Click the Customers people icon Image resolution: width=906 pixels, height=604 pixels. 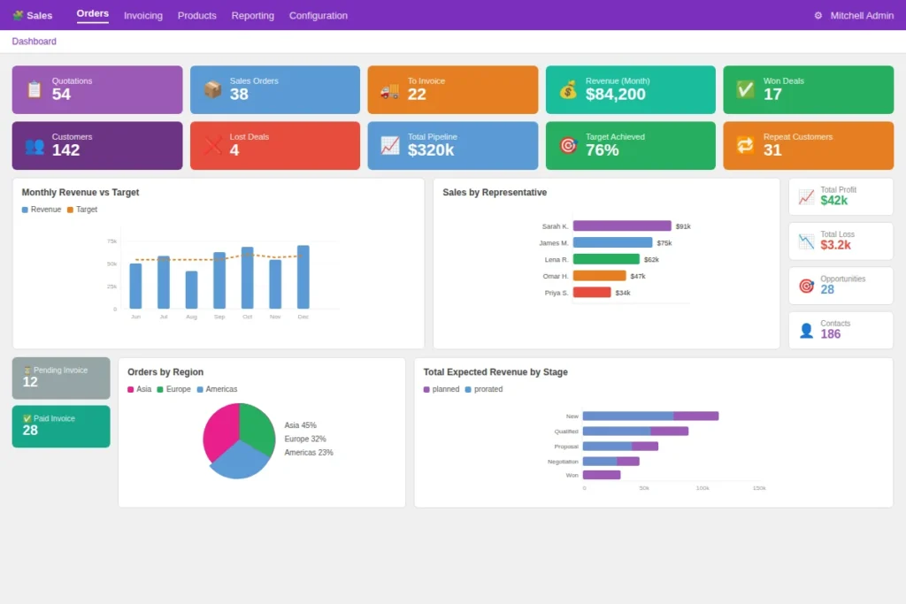point(35,146)
